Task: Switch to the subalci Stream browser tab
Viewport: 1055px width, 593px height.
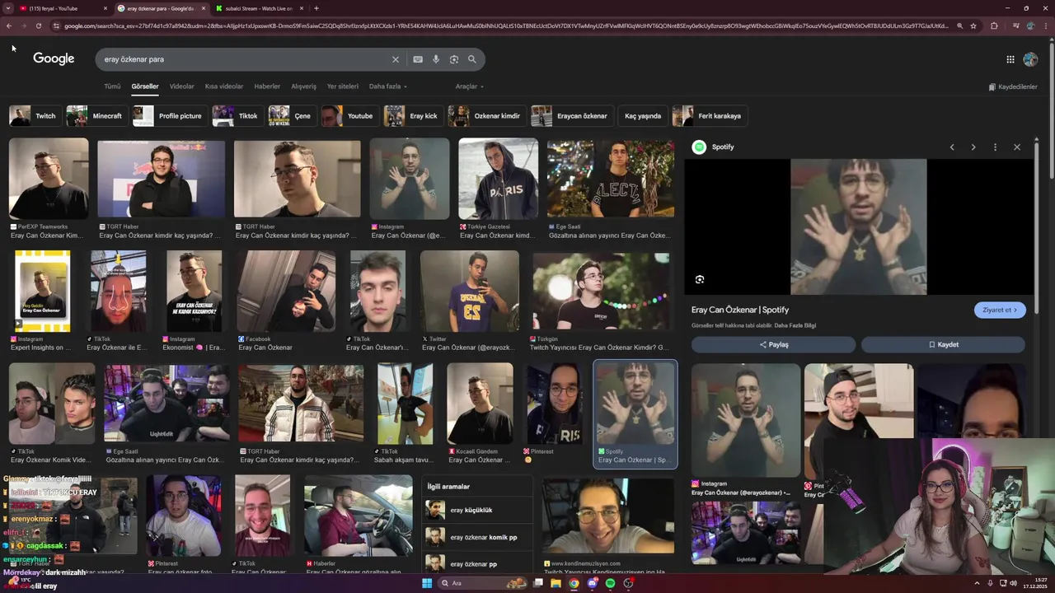Action: pyautogui.click(x=258, y=8)
